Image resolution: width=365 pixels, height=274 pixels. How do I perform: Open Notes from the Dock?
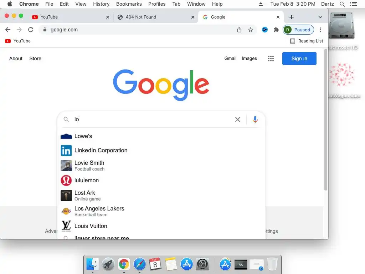tap(171, 264)
